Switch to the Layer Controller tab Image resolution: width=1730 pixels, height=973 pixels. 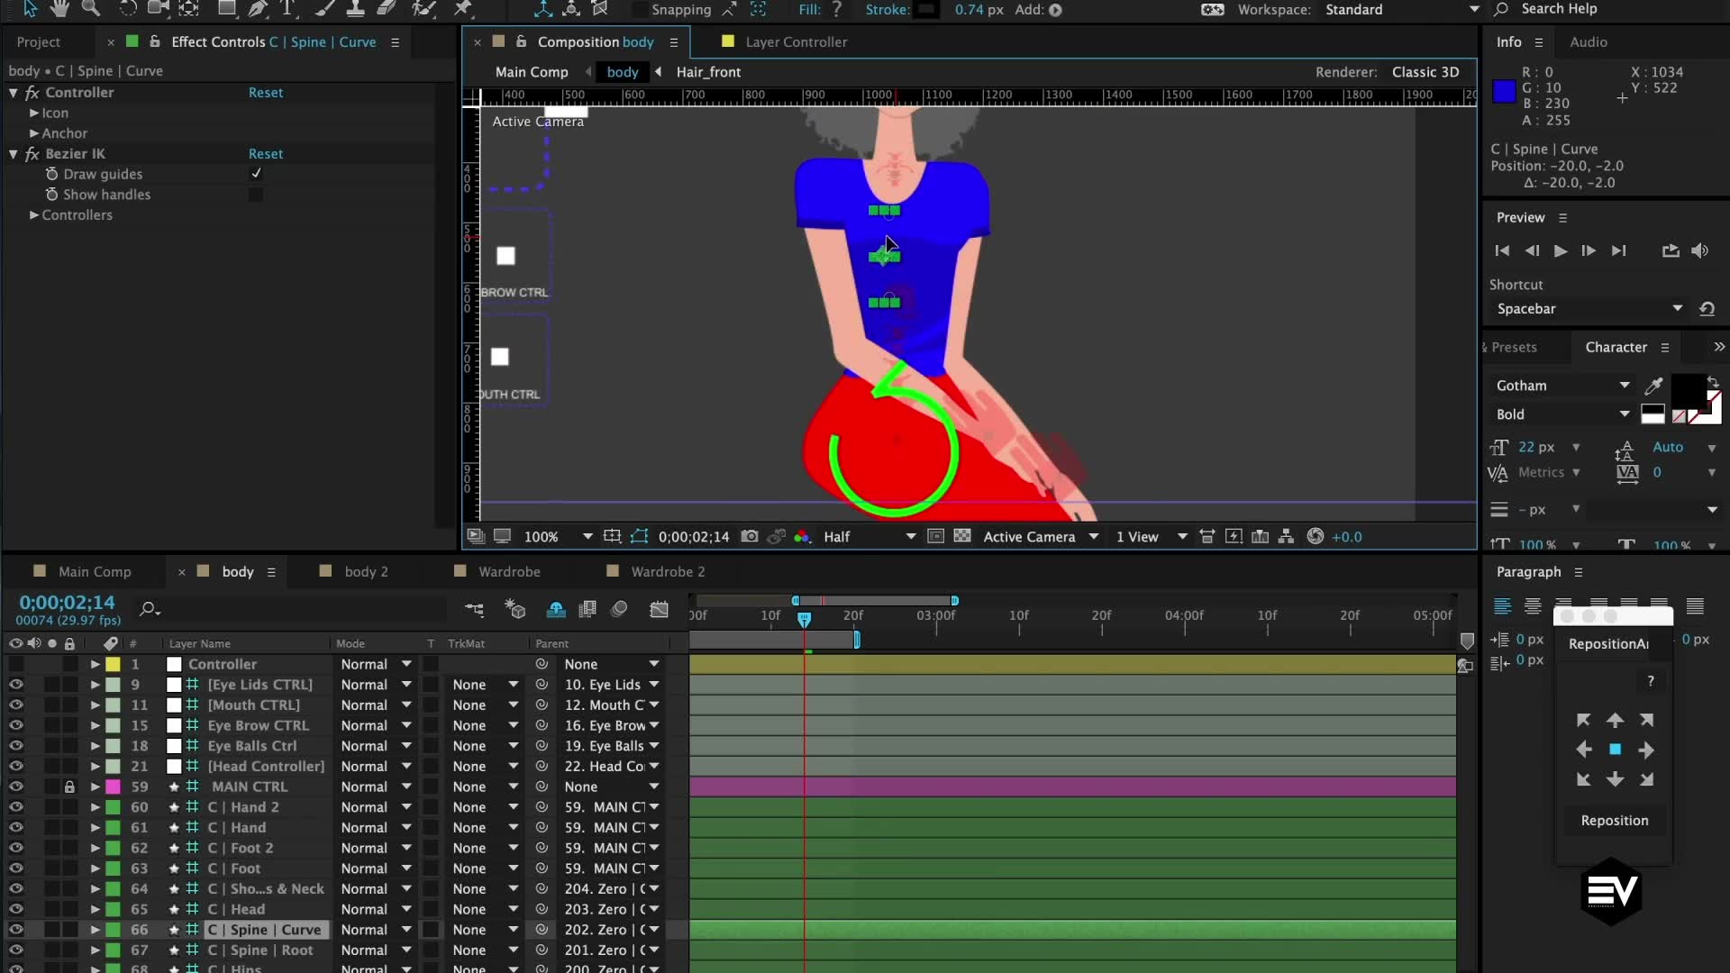796,41
